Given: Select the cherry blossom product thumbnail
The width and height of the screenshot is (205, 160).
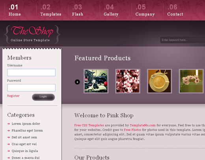Looking at the screenshot, I should click(128, 81).
